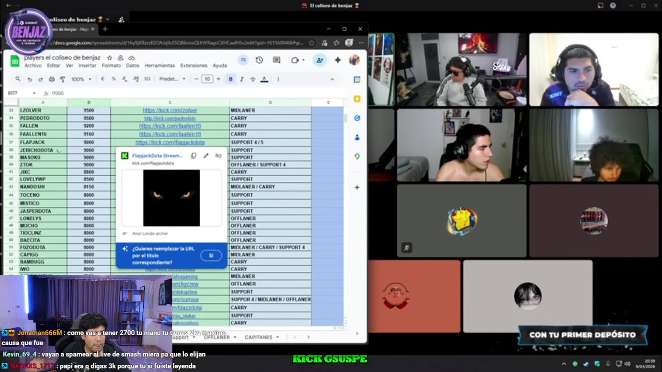The image size is (662, 372).
Task: Toggle italic formatting
Action: [x=242, y=79]
